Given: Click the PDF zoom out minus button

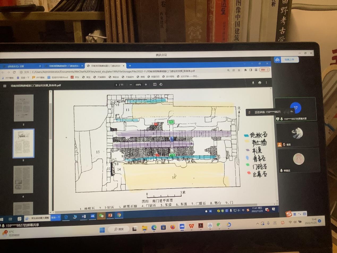Looking at the screenshot, I should pyautogui.click(x=130, y=85).
